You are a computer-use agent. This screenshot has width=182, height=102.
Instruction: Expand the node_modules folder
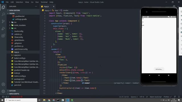20,25
